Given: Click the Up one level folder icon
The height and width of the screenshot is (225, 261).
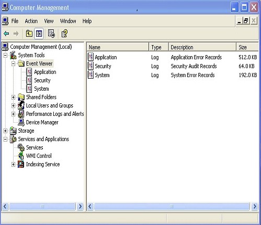Looking at the screenshot, I should (29, 34).
